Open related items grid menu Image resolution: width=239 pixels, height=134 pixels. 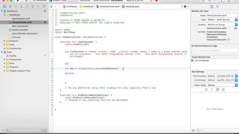[51, 7]
